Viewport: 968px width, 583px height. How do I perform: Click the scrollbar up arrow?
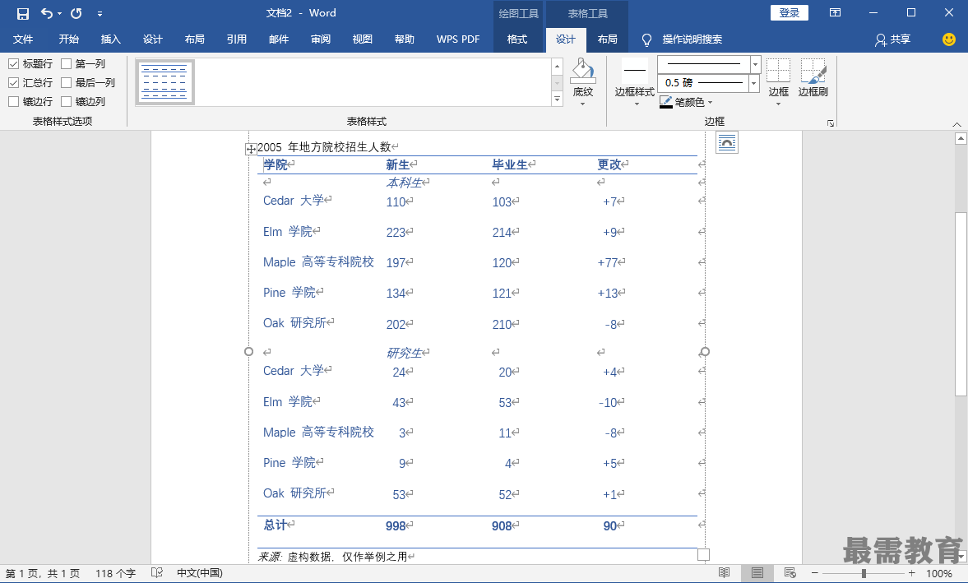[x=961, y=139]
